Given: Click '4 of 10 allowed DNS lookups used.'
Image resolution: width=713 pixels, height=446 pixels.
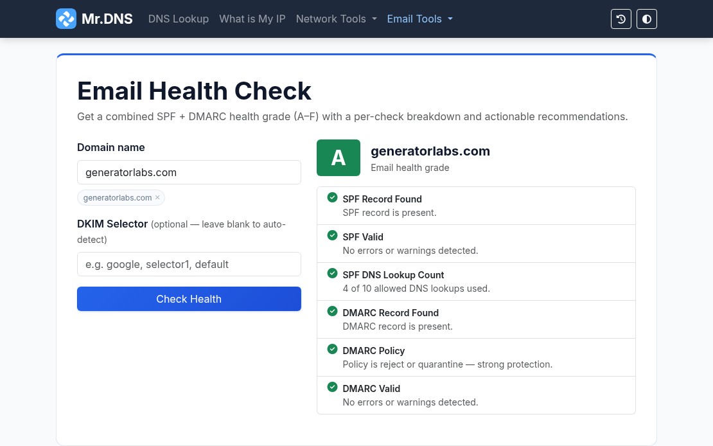Looking at the screenshot, I should 416,289.
